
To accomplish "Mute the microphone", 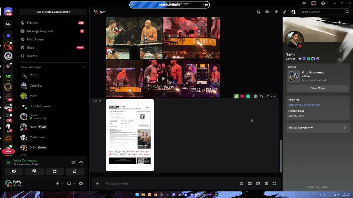I will tap(57, 183).
